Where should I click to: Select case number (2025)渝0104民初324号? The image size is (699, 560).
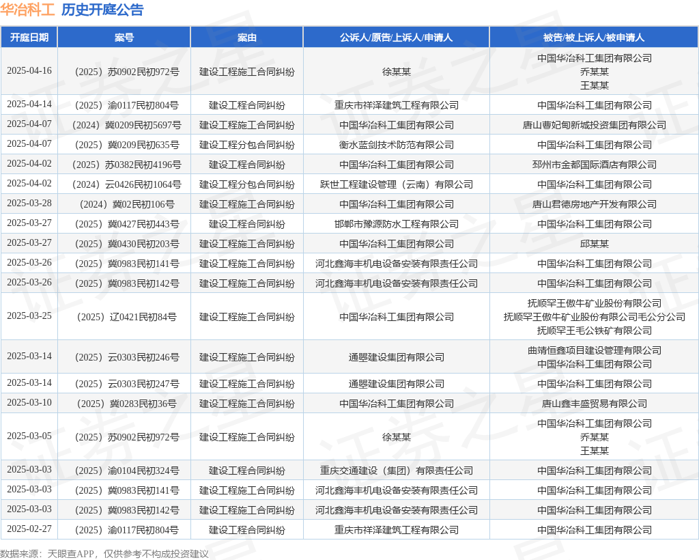click(x=126, y=471)
